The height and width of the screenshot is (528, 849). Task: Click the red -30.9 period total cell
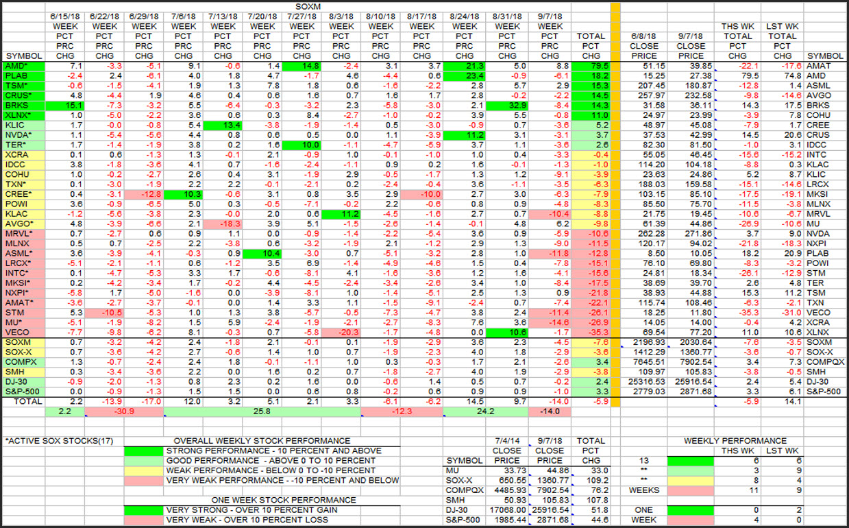coord(125,411)
